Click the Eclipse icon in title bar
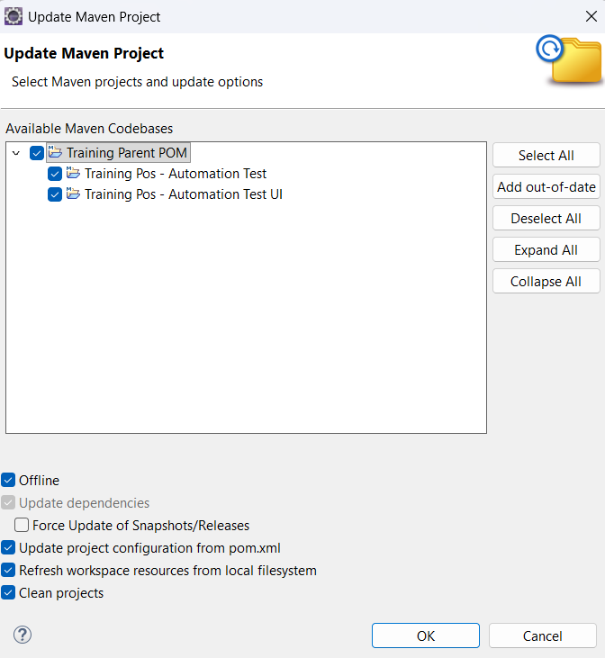The width and height of the screenshot is (605, 658). [13, 17]
